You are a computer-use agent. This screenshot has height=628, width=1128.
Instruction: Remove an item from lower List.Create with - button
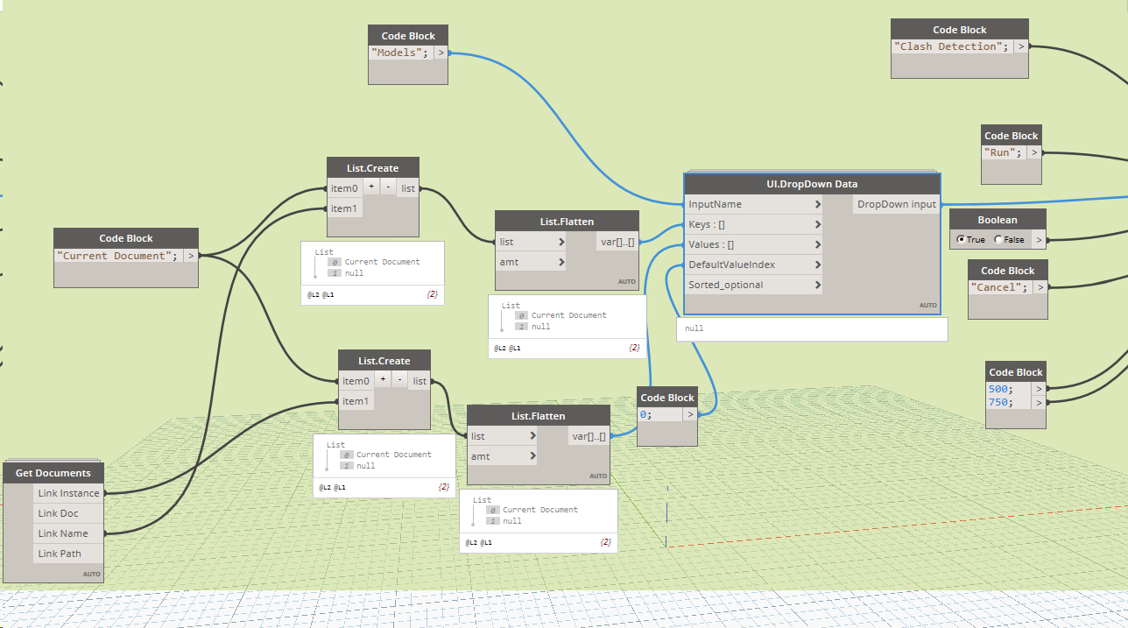click(399, 379)
